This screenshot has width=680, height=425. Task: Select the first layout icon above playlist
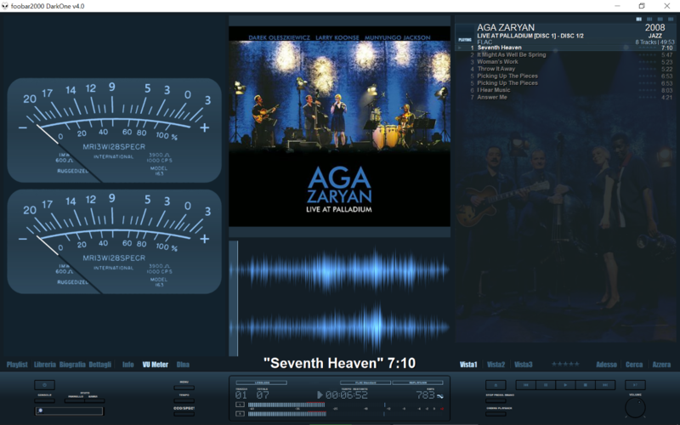pos(638,19)
